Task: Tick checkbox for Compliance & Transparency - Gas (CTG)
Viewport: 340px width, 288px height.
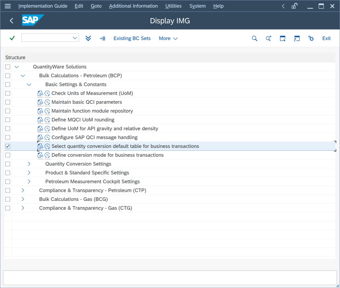Action: (8, 208)
